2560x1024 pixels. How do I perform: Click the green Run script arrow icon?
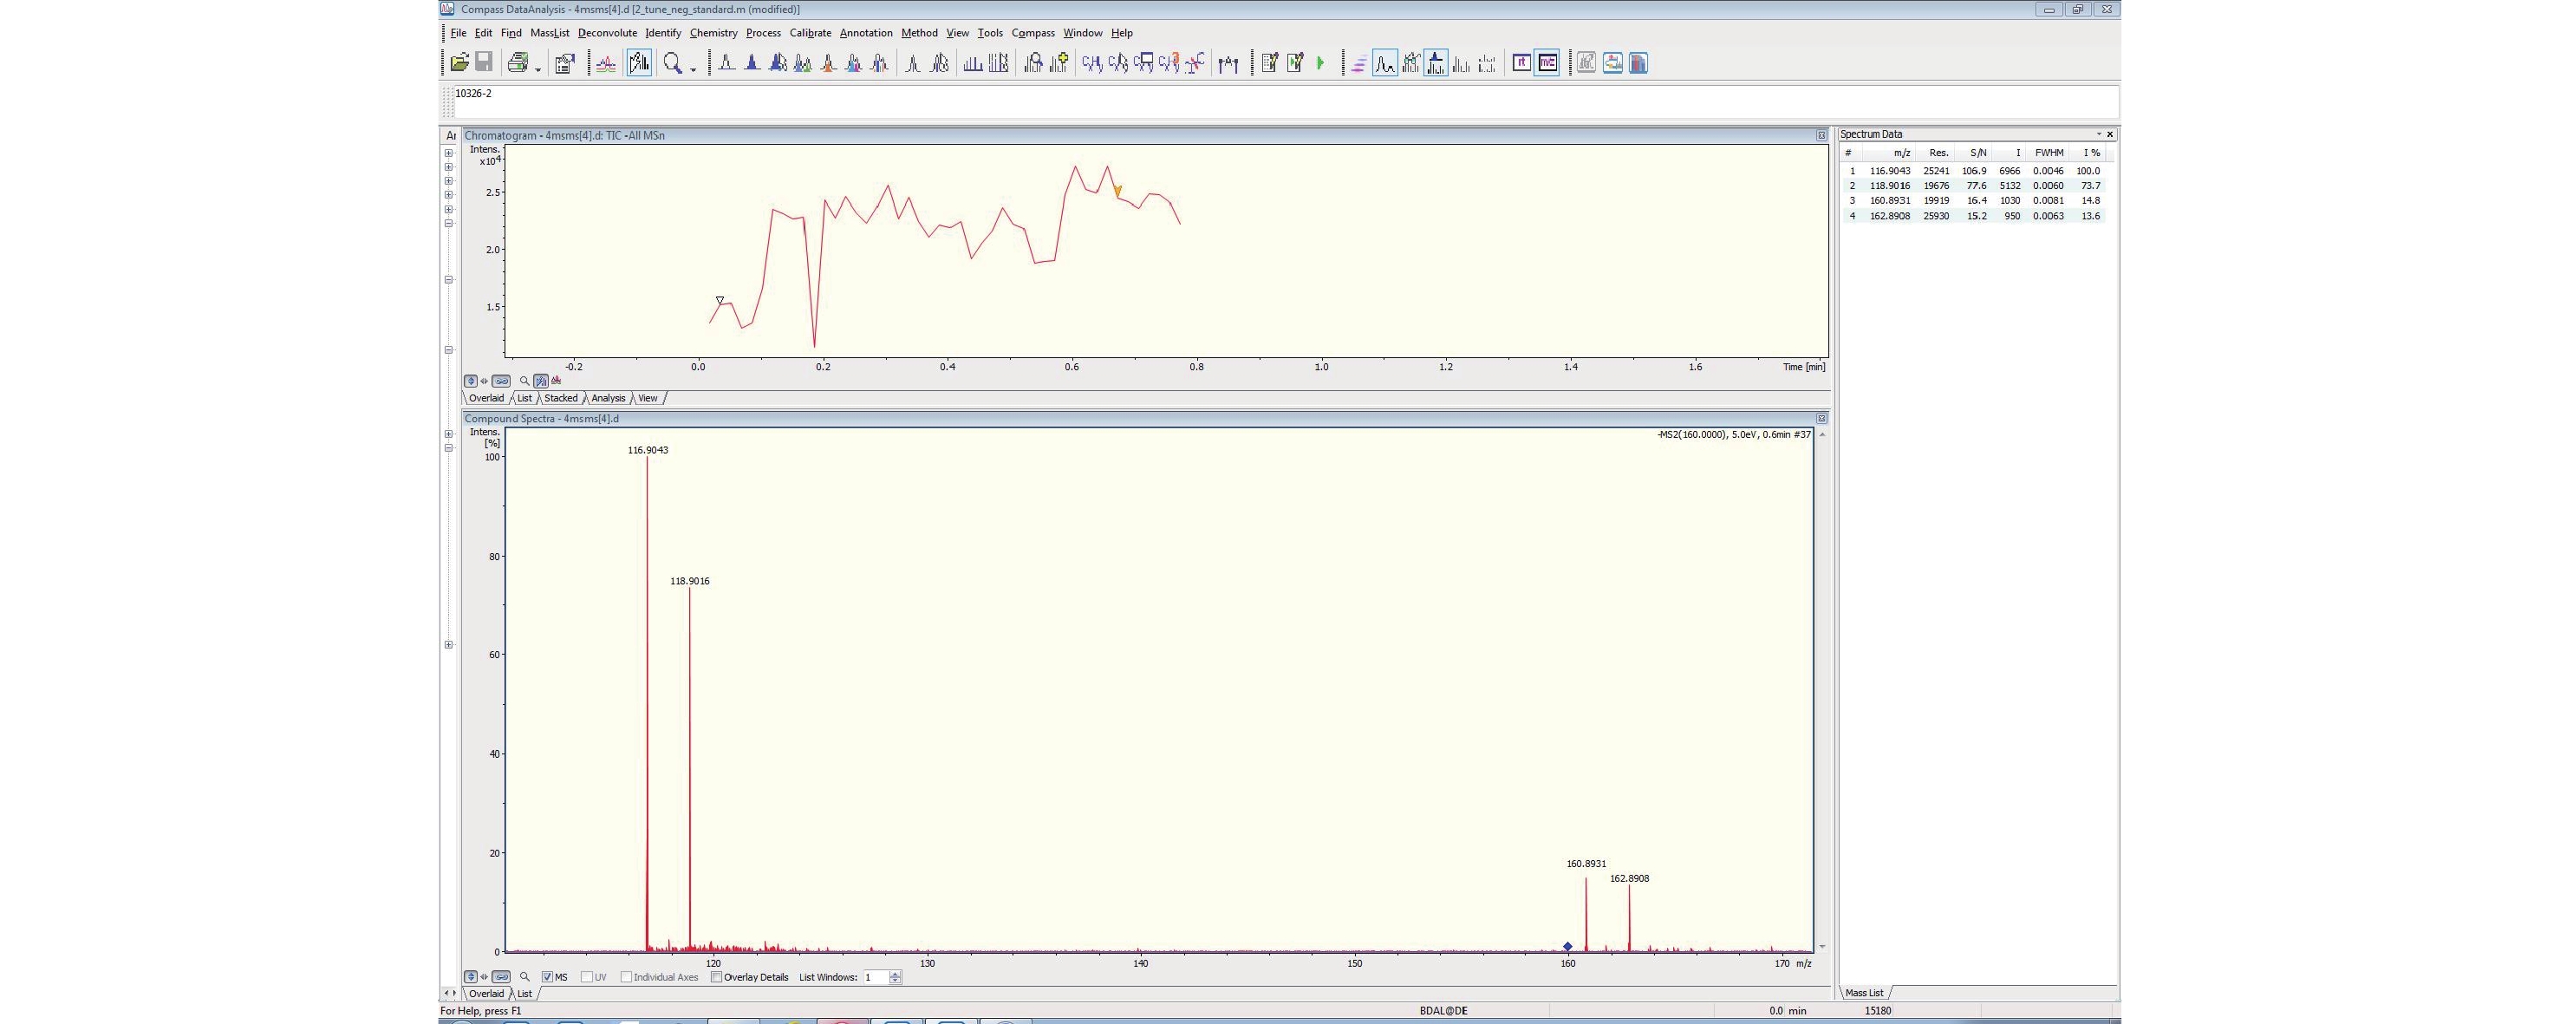tap(1321, 62)
